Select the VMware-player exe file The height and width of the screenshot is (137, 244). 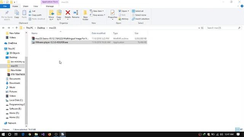click(x=89, y=42)
